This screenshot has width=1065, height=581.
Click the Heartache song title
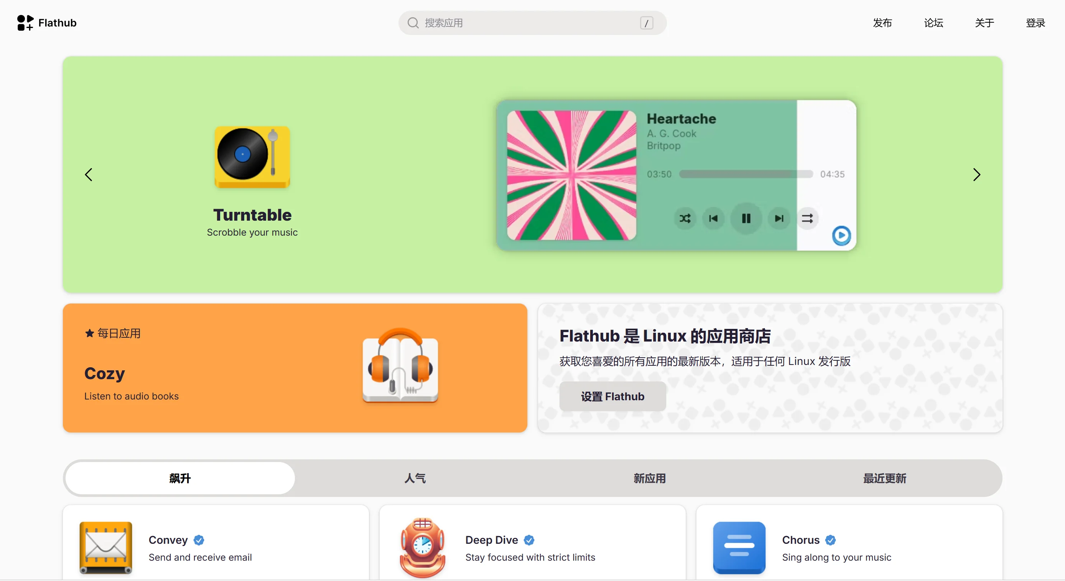pyautogui.click(x=681, y=119)
